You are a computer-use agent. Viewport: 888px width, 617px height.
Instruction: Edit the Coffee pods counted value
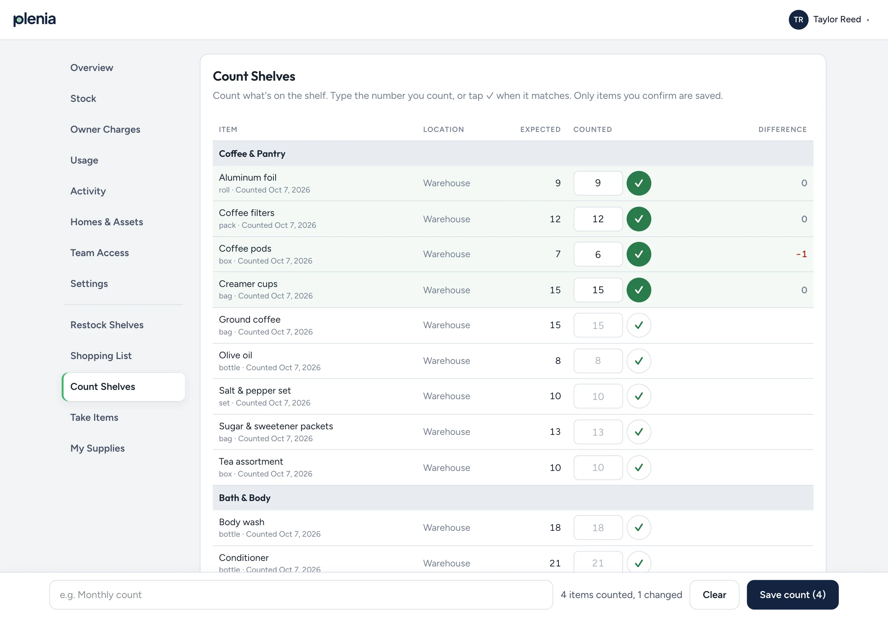coord(598,254)
